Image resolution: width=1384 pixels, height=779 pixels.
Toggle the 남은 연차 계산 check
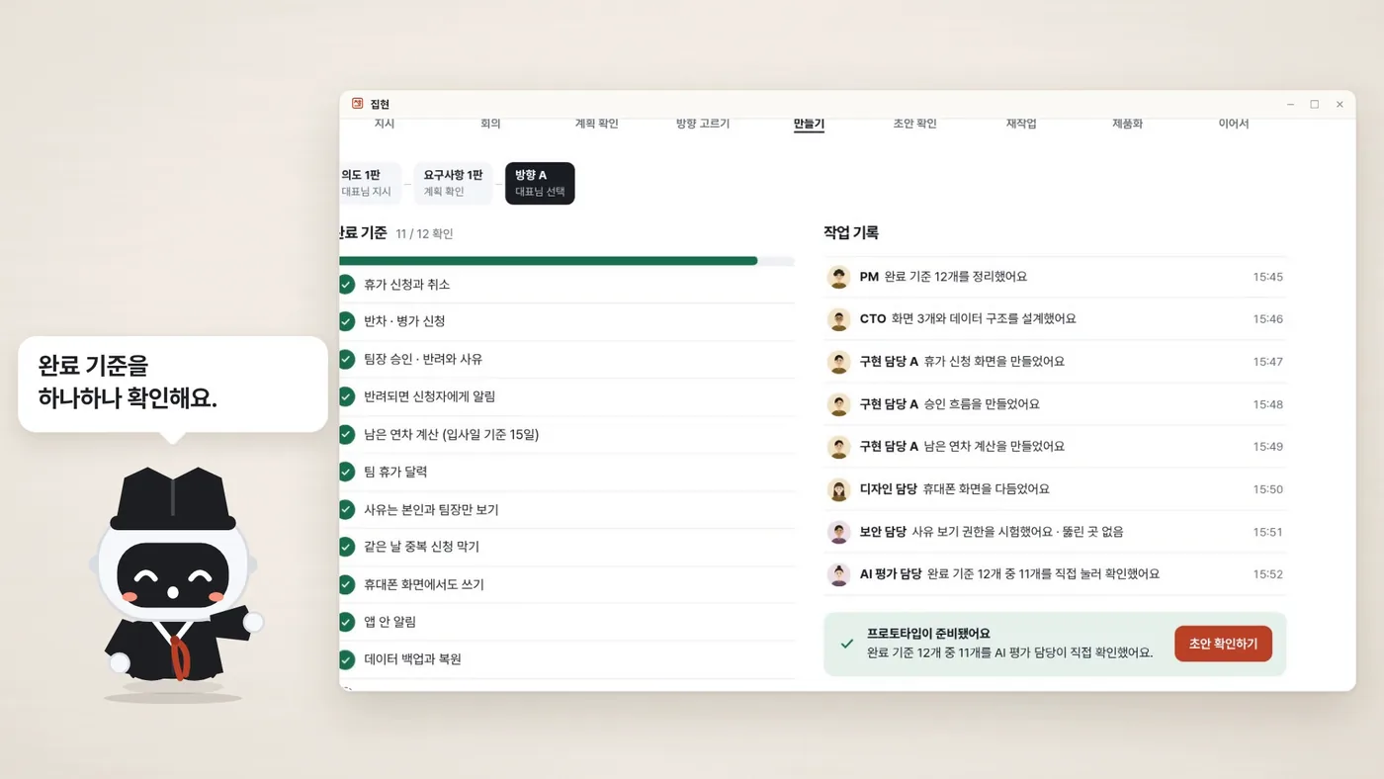[x=346, y=434]
